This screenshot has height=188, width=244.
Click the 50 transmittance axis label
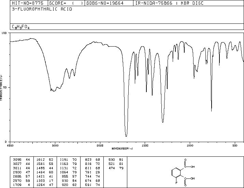coord(5,87)
